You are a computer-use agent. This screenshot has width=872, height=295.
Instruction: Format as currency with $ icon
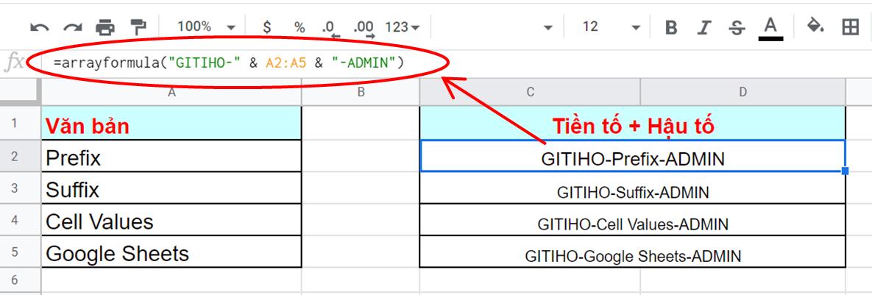[267, 26]
